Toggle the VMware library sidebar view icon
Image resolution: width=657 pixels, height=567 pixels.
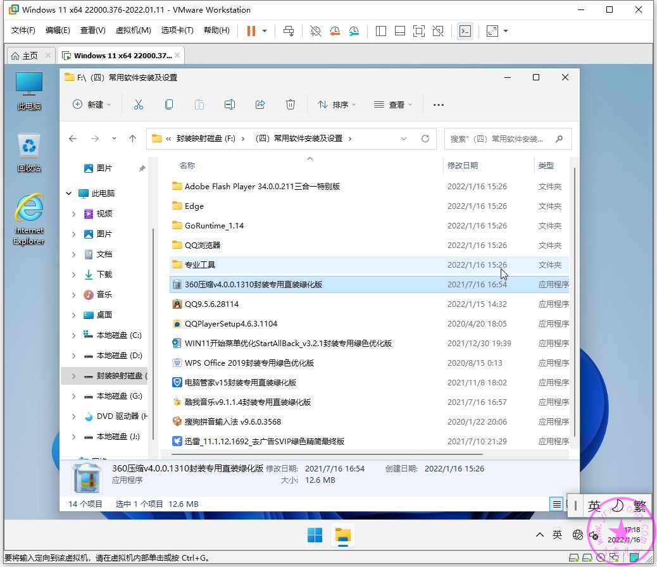pyautogui.click(x=381, y=31)
